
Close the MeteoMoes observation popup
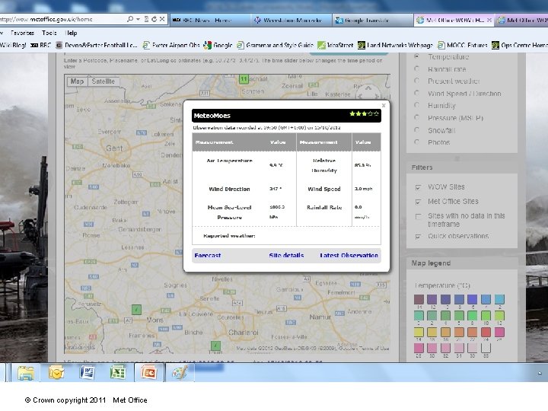[384, 105]
